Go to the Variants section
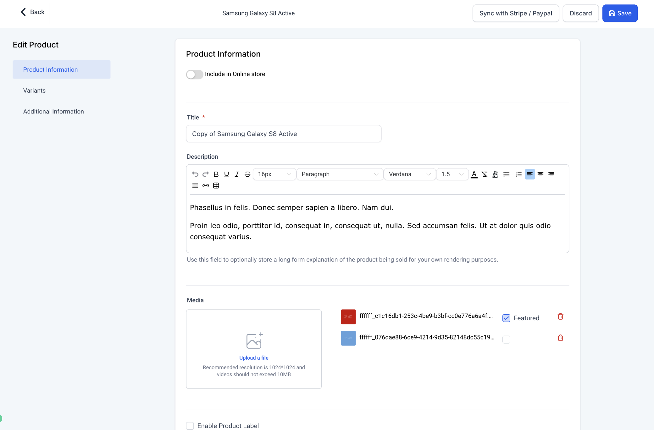The width and height of the screenshot is (654, 430). (34, 91)
